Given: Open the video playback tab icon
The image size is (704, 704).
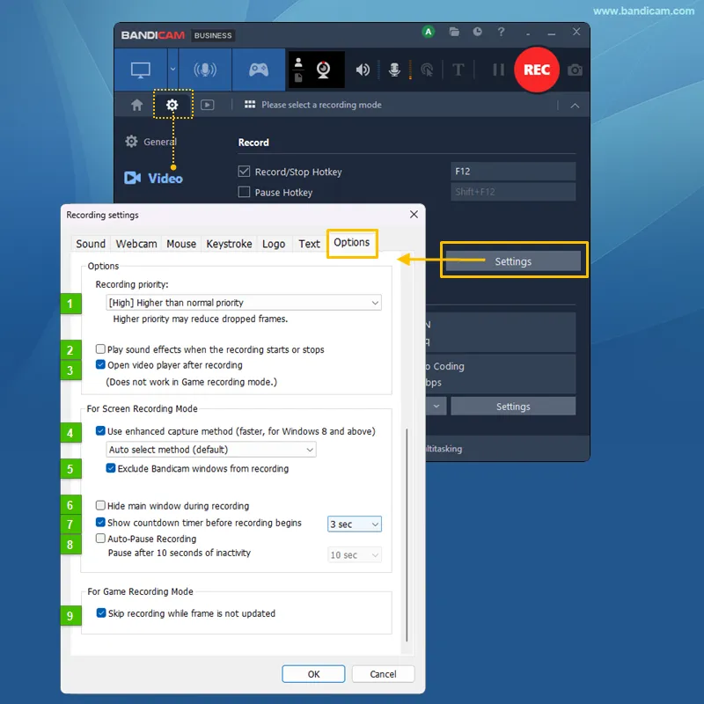Looking at the screenshot, I should tap(207, 105).
